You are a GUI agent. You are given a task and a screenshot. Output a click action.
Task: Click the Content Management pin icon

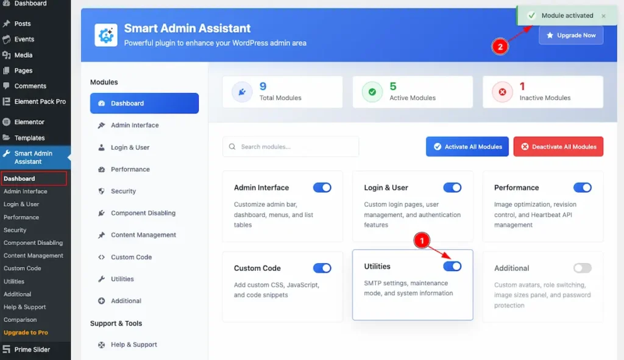click(x=102, y=235)
